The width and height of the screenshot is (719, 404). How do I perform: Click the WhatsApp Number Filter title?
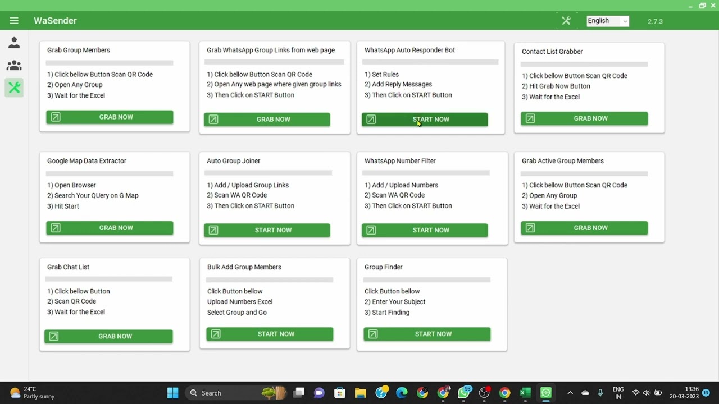pyautogui.click(x=400, y=160)
